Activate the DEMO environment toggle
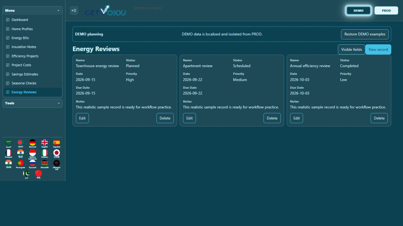The image size is (403, 226). (359, 10)
